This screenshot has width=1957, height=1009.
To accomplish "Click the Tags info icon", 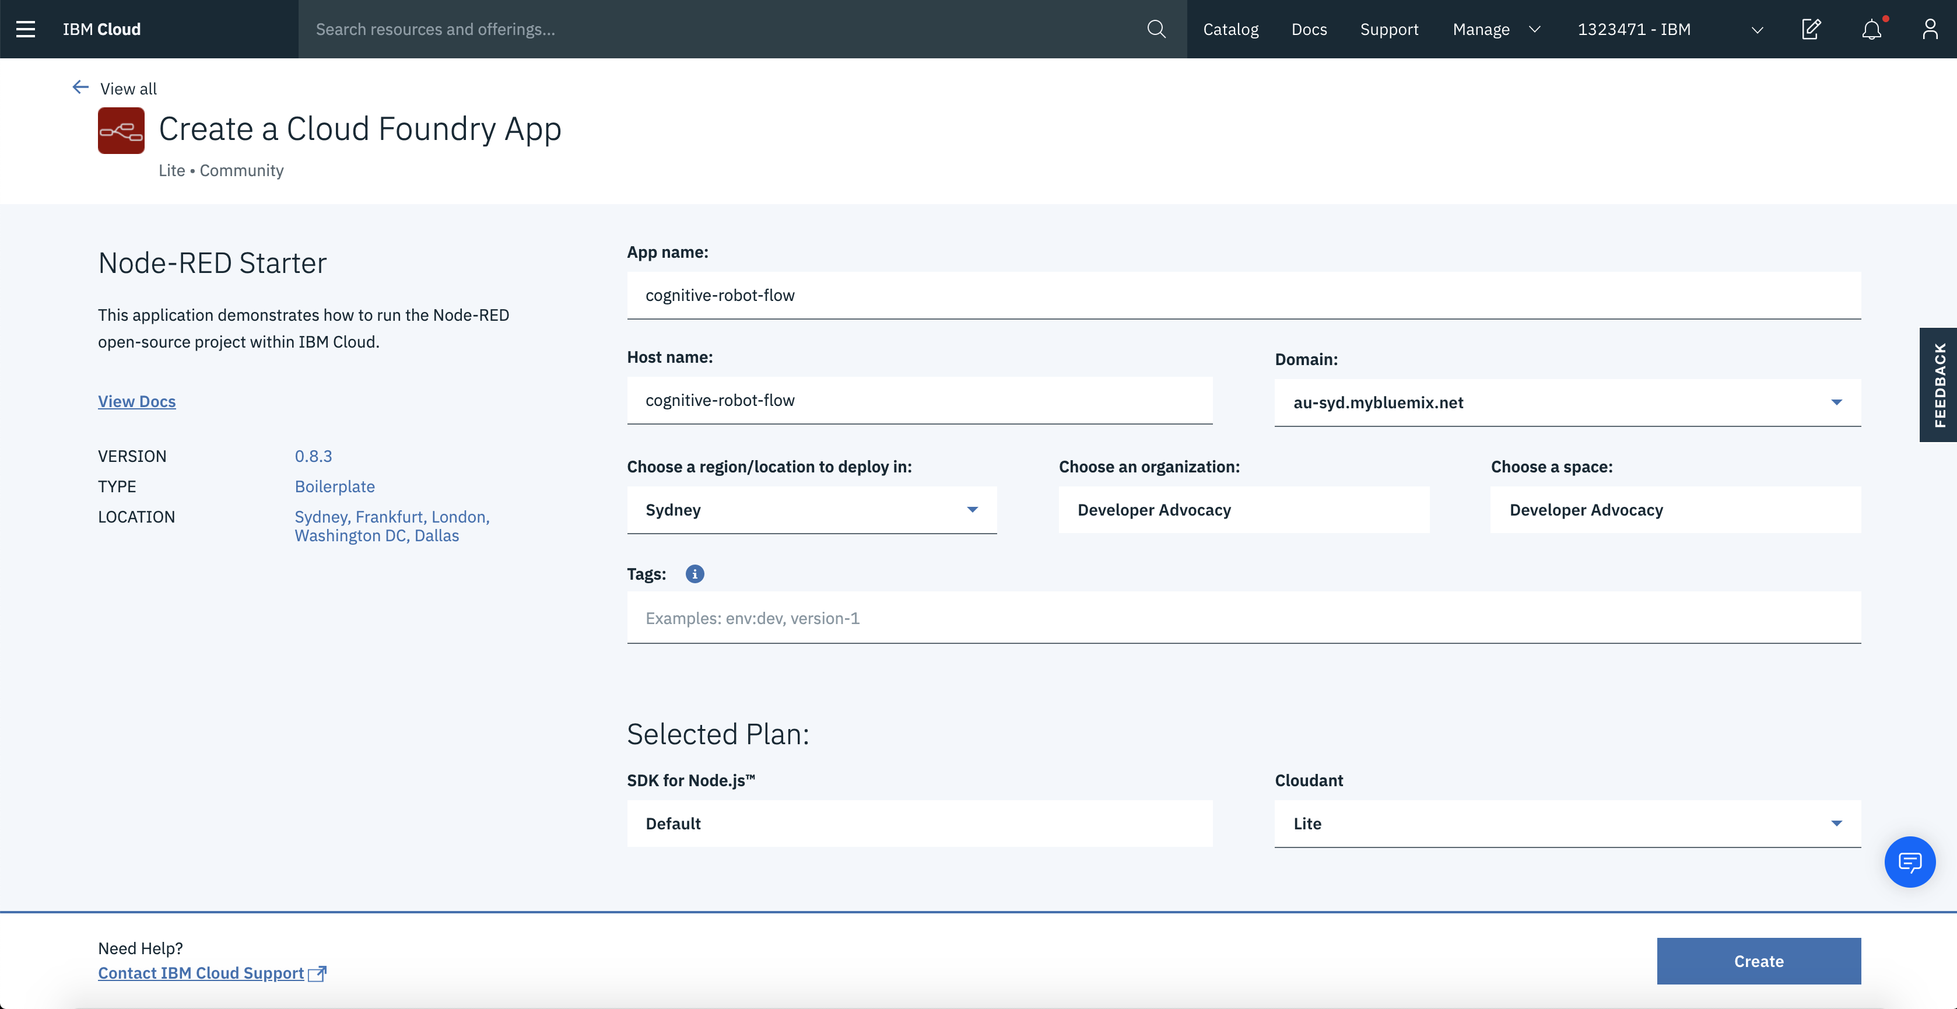I will coord(695,574).
